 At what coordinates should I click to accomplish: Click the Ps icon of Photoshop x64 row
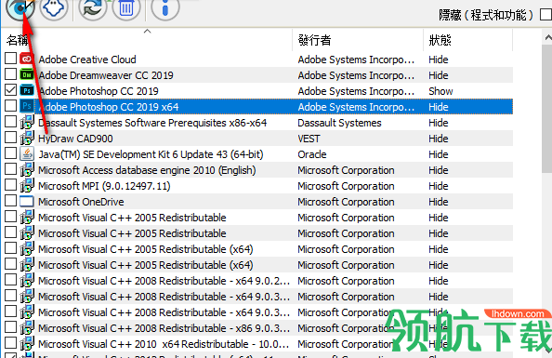tap(27, 106)
